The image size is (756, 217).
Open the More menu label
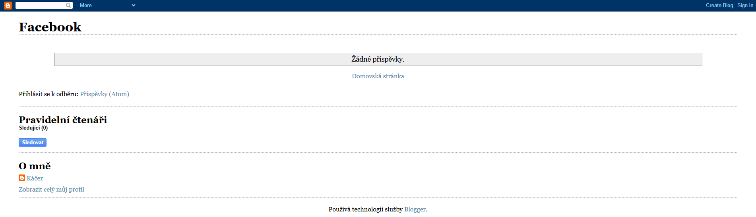tap(86, 6)
